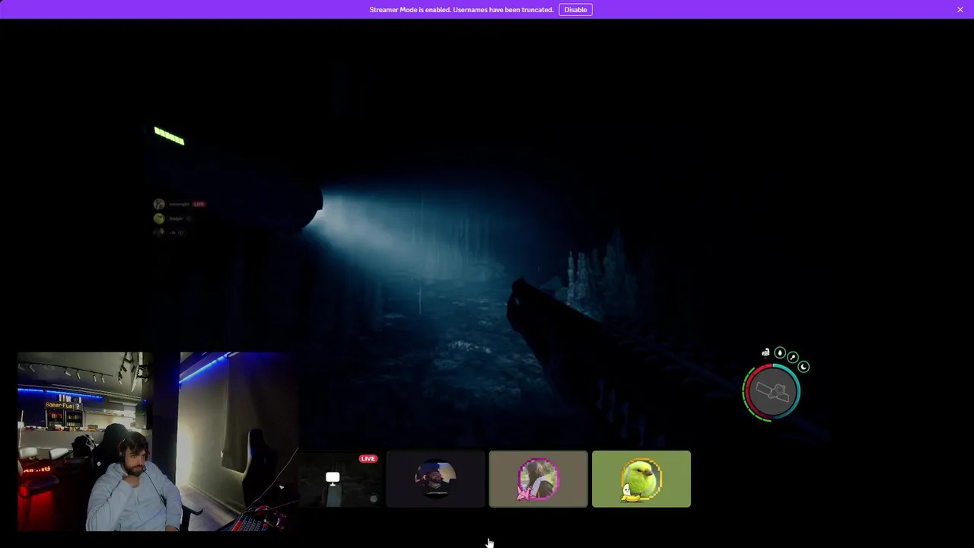Click the crescent moon rest icon
This screenshot has width=974, height=548.
[x=804, y=367]
